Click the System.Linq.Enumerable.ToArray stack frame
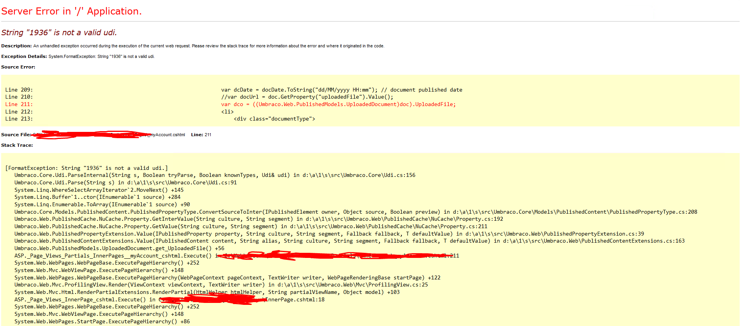This screenshot has width=740, height=326. 102,204
